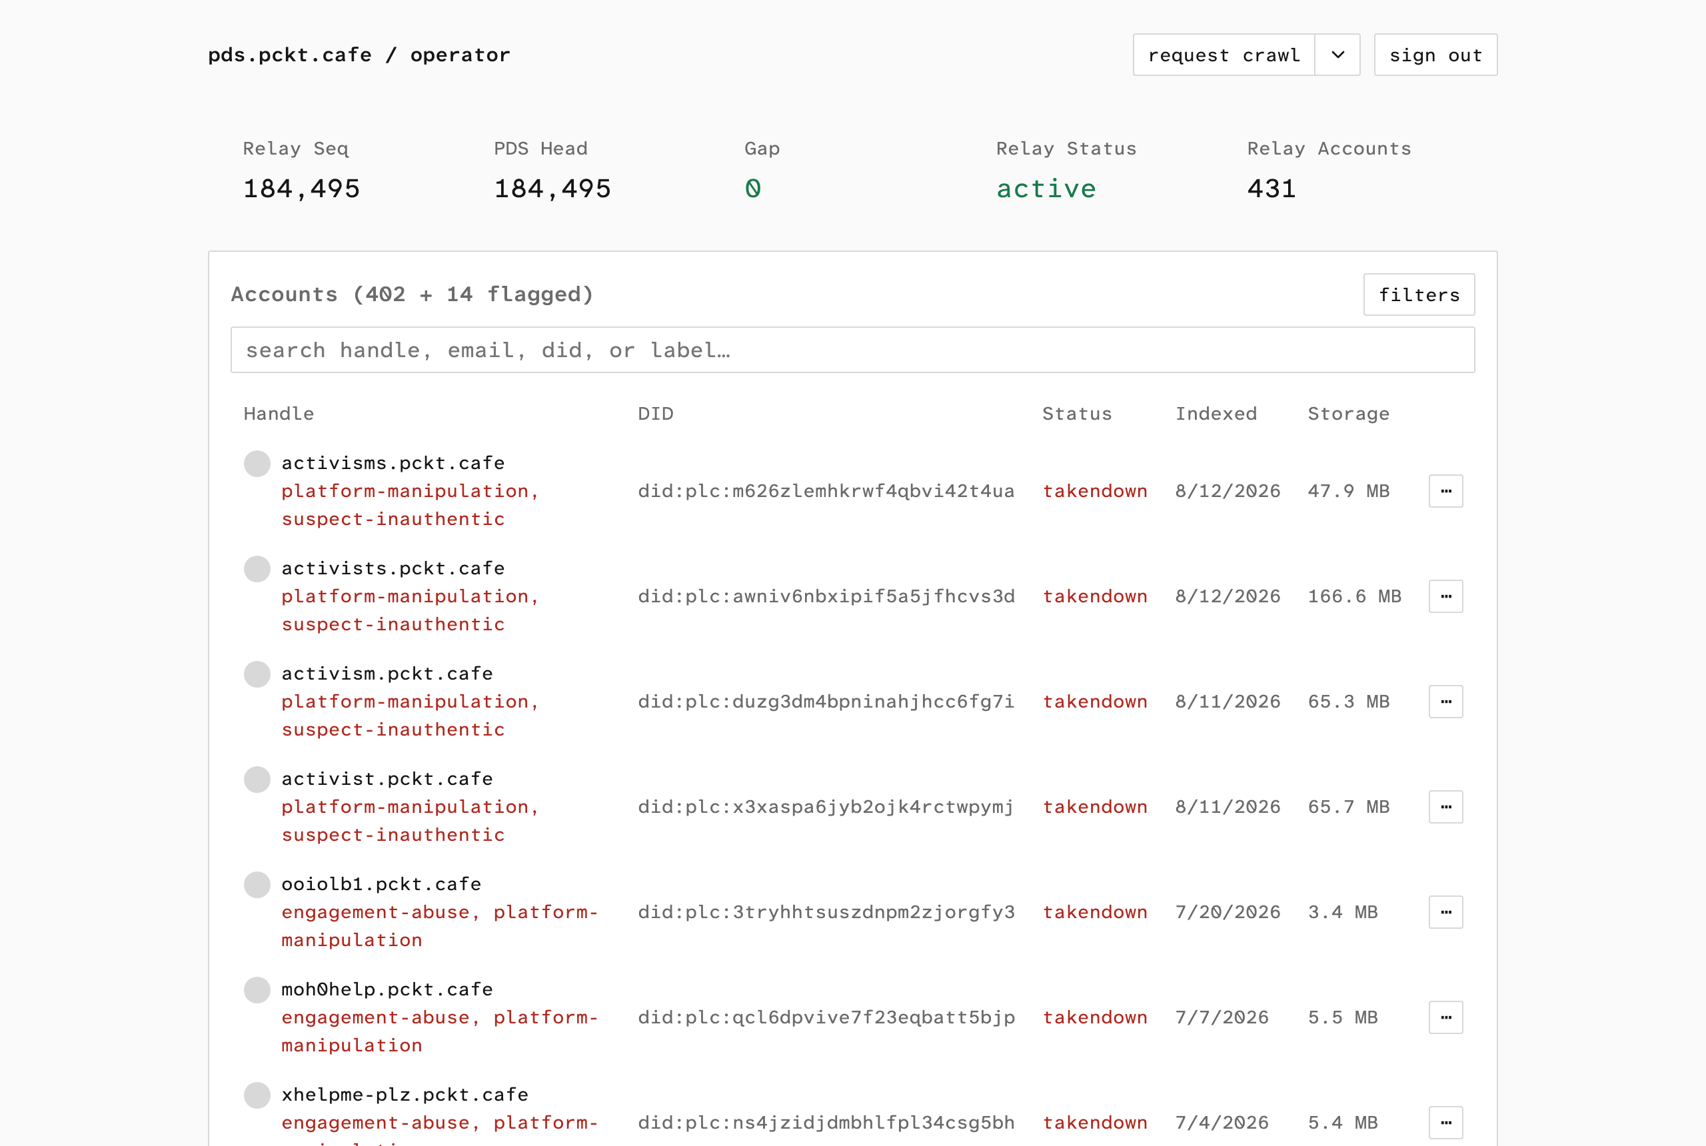
Task: Select DID did:plc:awniv6nbxipif5a5jfhcvs3d
Action: pyautogui.click(x=826, y=596)
